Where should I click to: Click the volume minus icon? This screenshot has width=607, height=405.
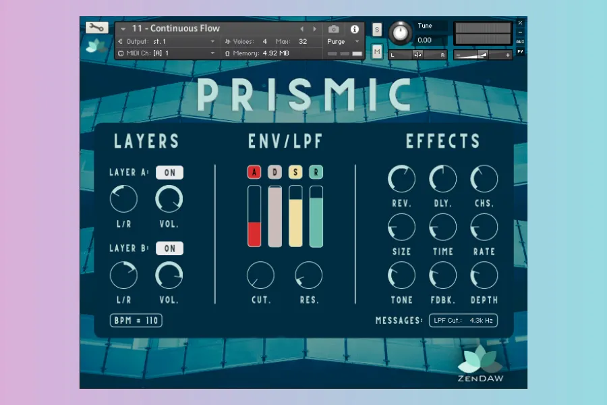459,55
